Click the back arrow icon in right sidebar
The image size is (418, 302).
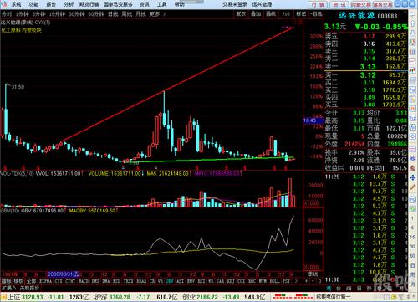[413, 15]
